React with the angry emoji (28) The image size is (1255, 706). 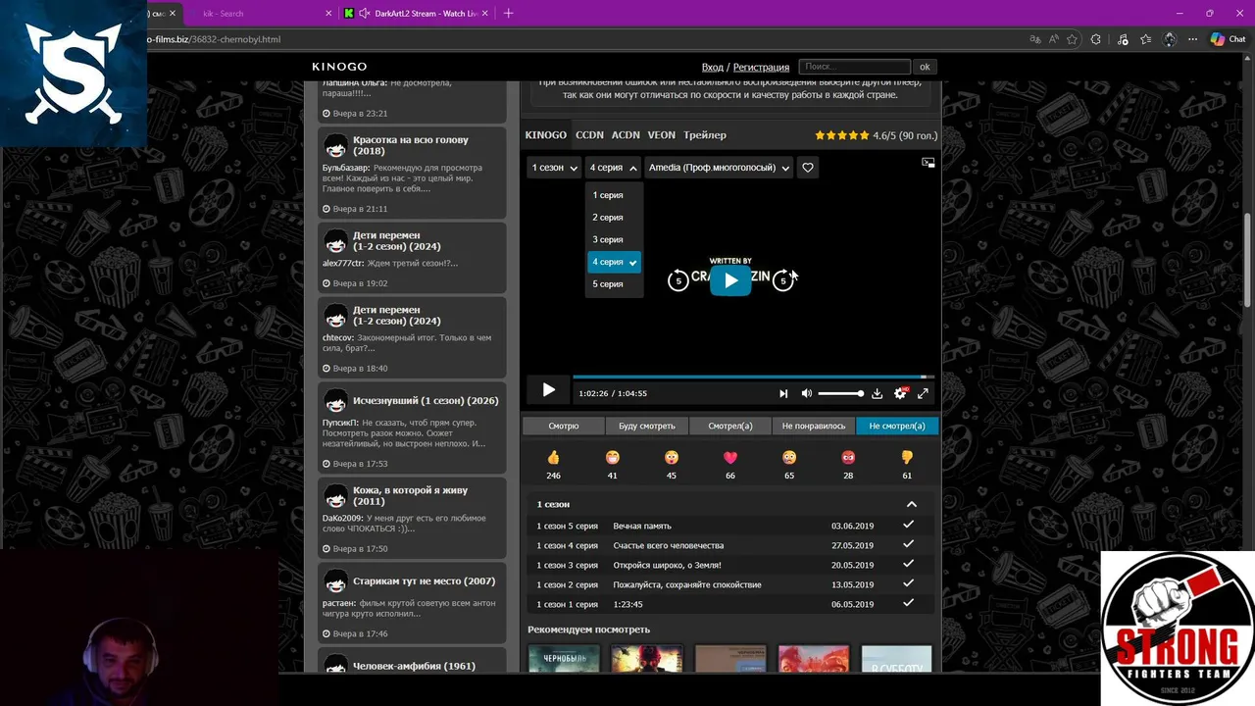click(x=848, y=458)
